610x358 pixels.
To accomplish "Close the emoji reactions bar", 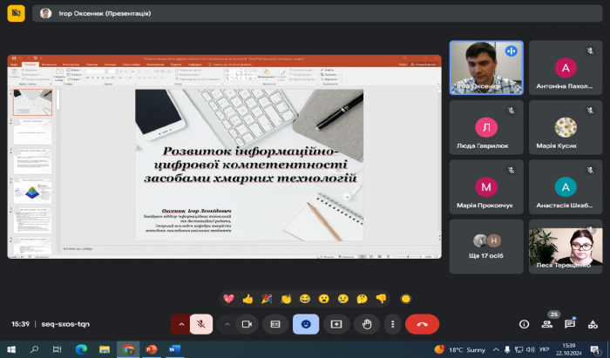I will (306, 323).
